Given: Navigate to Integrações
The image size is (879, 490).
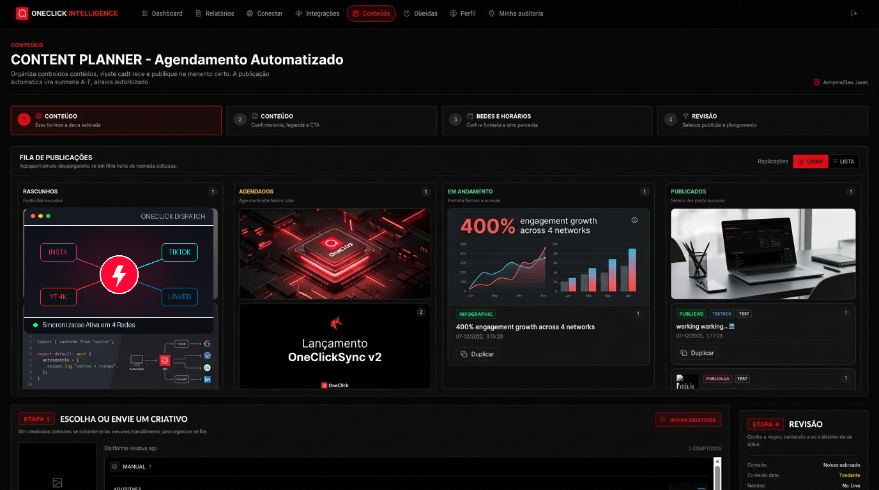Looking at the screenshot, I should click(x=317, y=13).
